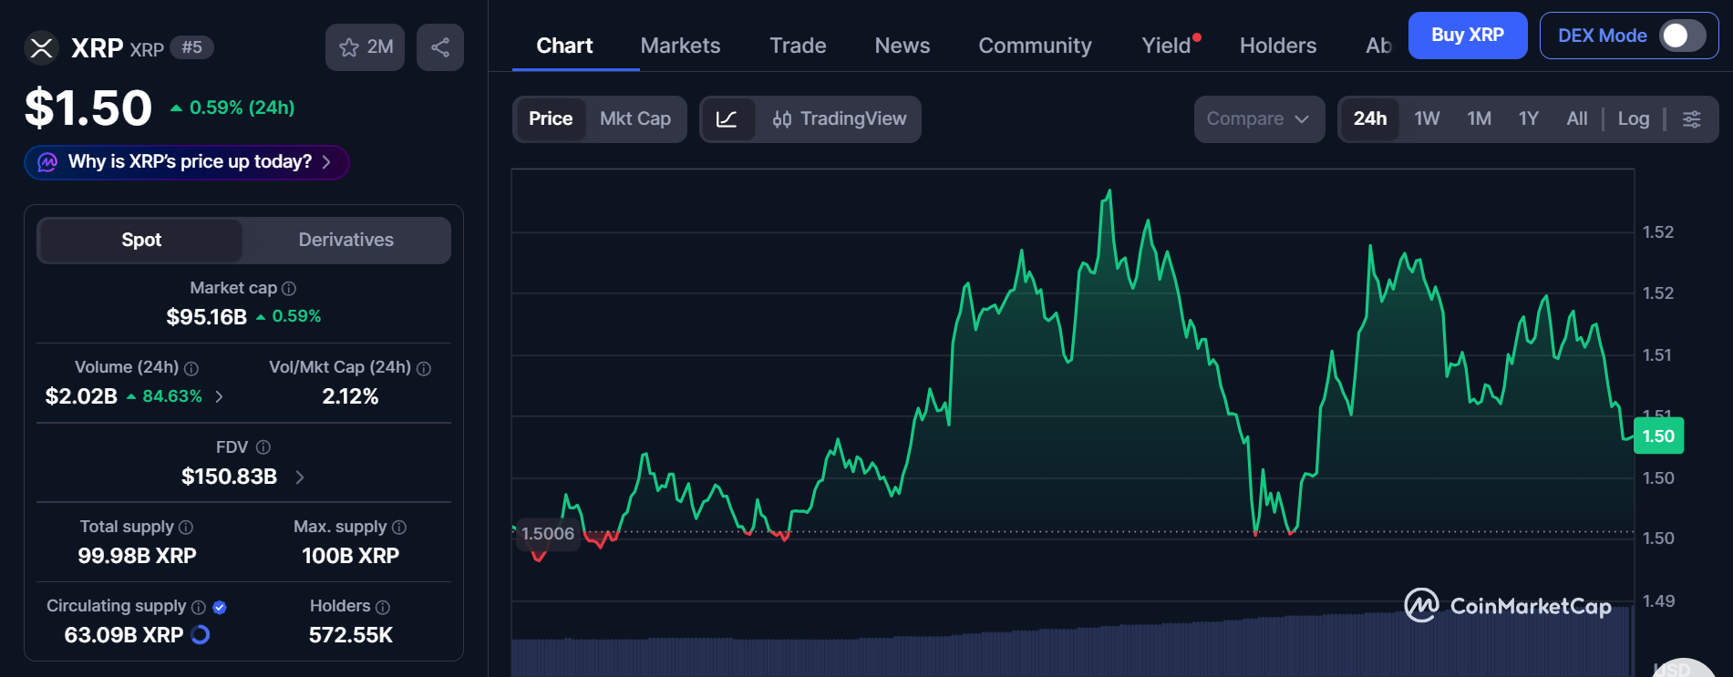The image size is (1733, 677).
Task: Expand Volume (24h) details chevron
Action: (x=219, y=396)
